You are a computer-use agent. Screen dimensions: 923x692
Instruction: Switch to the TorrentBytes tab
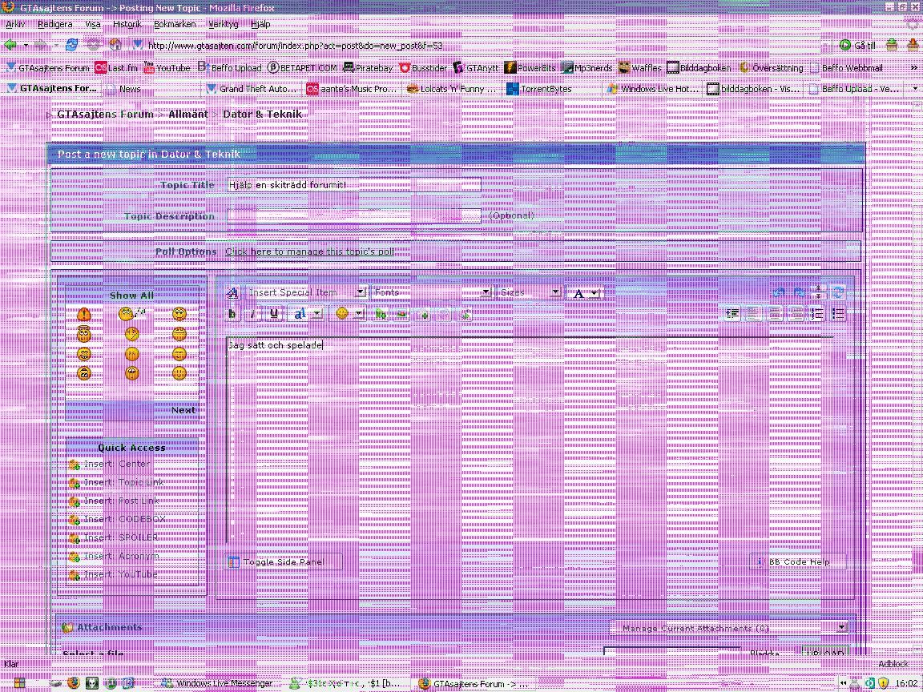click(x=554, y=89)
